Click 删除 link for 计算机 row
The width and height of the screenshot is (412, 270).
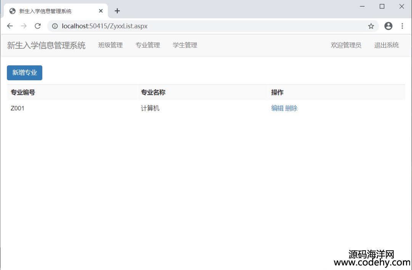coord(291,108)
